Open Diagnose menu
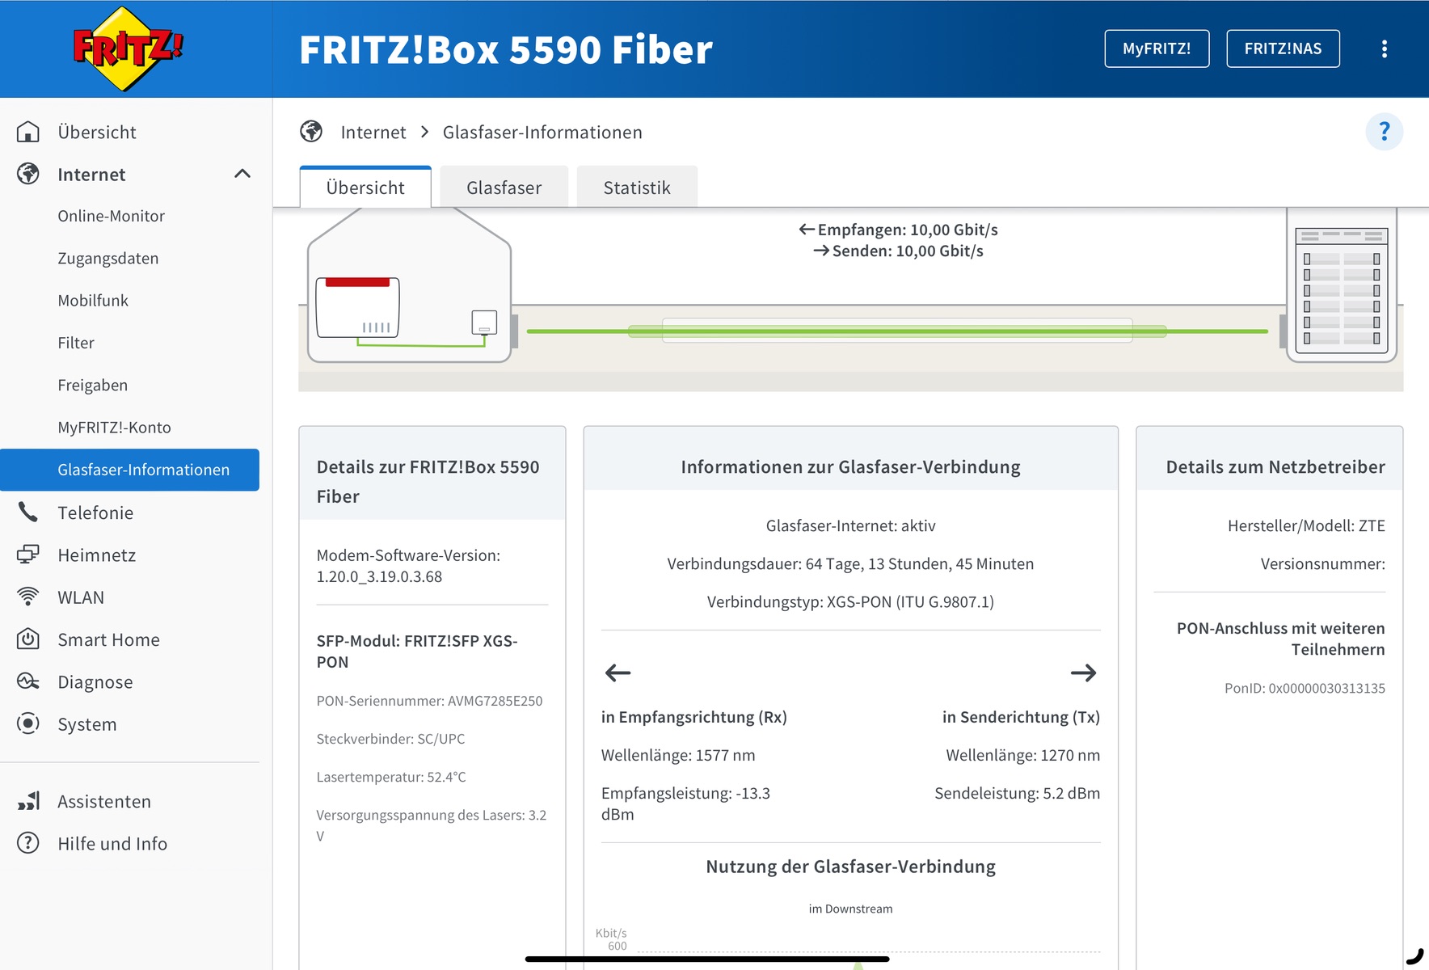Viewport: 1429px width, 970px height. (x=95, y=682)
